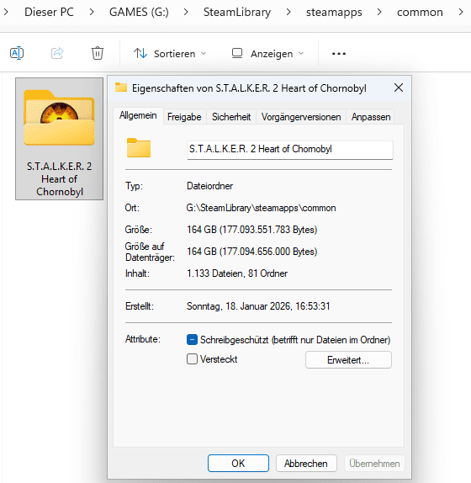Open the Sortieren dropdown
This screenshot has height=483, width=471.
click(170, 54)
